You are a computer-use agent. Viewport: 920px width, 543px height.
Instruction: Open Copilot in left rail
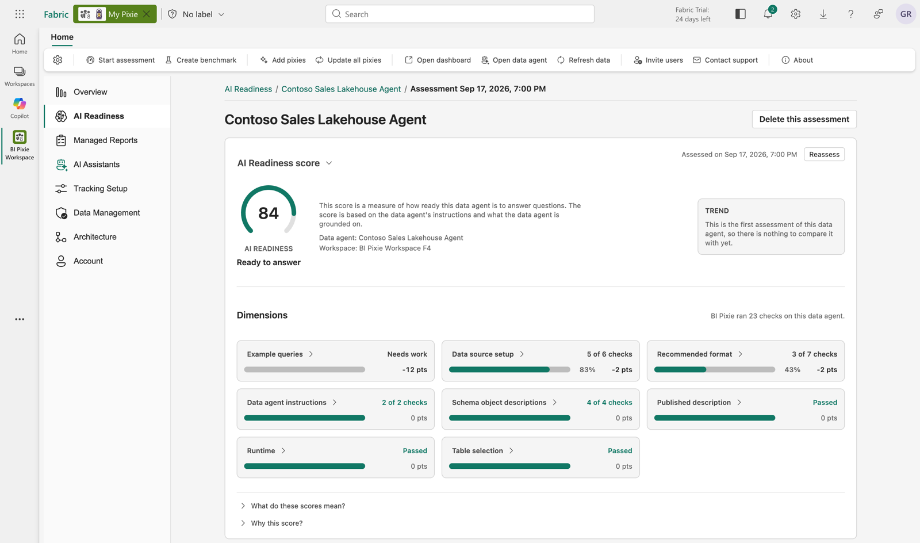pyautogui.click(x=20, y=108)
